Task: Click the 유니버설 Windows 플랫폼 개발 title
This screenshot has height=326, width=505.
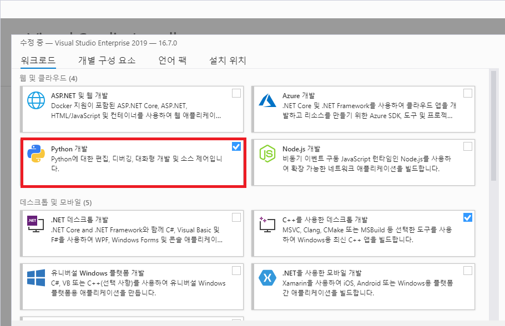Action: click(x=98, y=273)
